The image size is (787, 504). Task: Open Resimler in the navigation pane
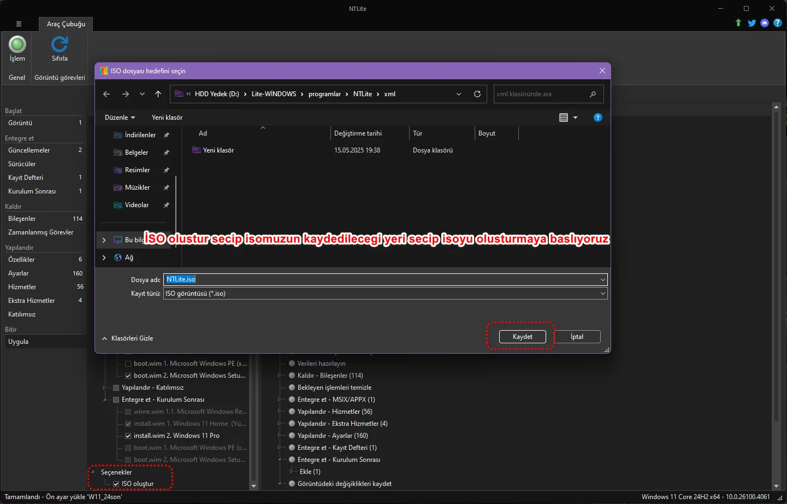137,170
